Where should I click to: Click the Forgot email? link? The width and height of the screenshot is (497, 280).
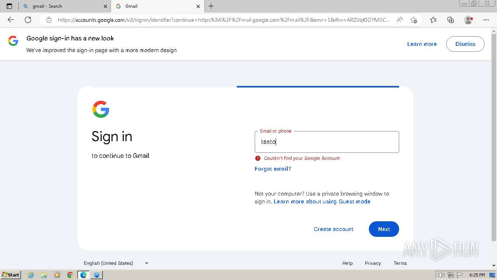[273, 169]
